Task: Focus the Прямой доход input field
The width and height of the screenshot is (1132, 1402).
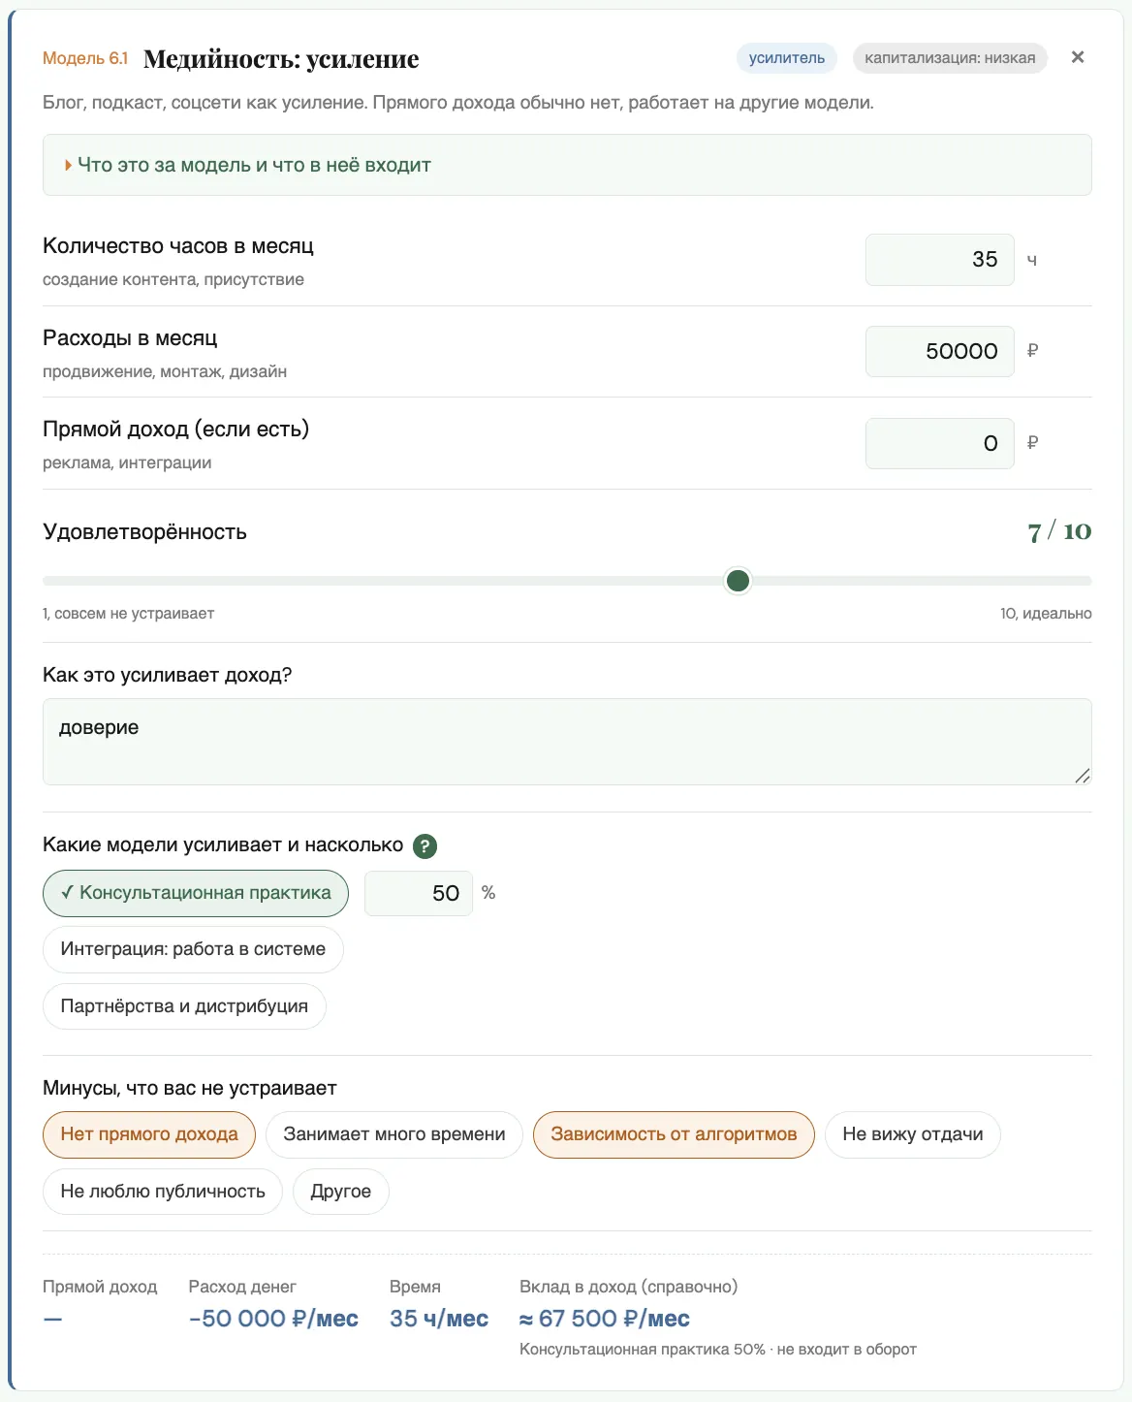Action: tap(939, 443)
